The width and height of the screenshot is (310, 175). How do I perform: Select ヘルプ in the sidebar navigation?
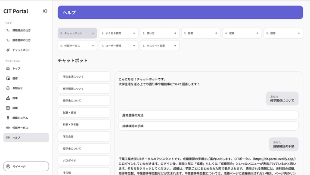coord(26,138)
